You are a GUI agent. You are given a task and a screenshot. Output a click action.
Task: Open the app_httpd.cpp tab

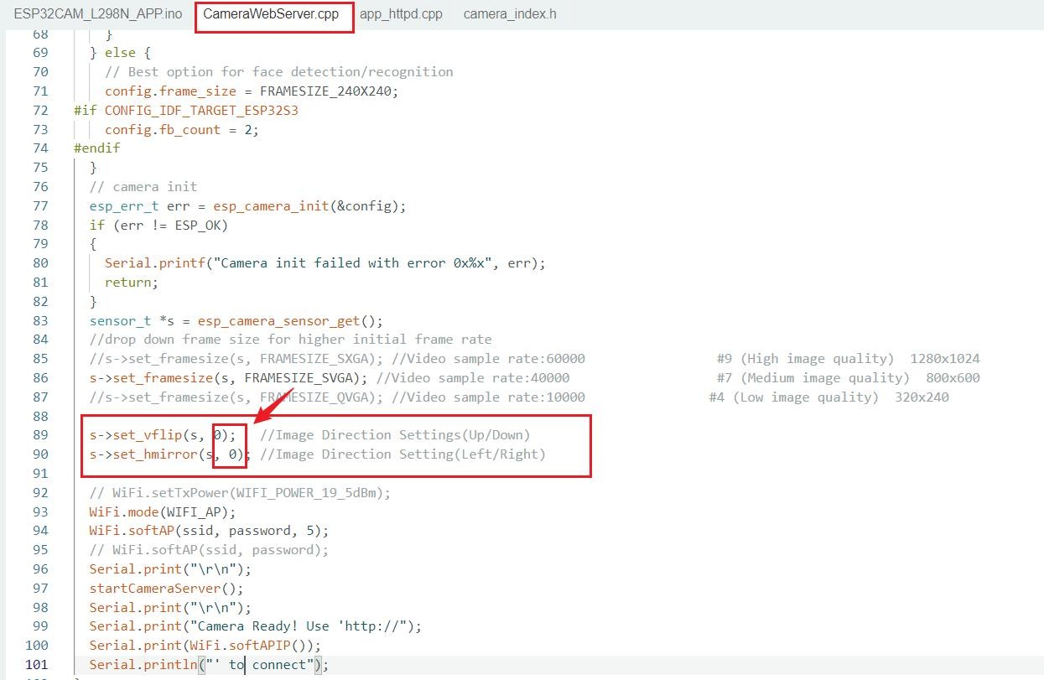pyautogui.click(x=401, y=14)
